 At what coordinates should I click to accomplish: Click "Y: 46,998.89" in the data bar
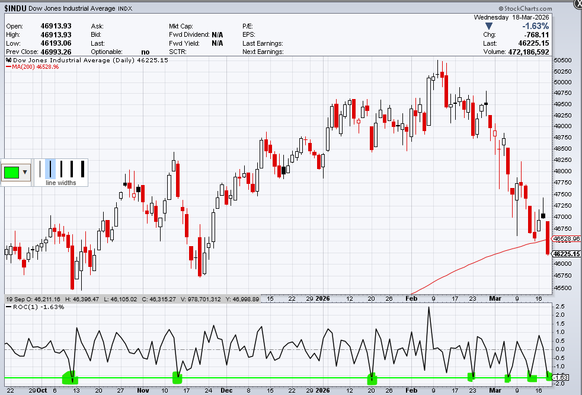point(242,299)
